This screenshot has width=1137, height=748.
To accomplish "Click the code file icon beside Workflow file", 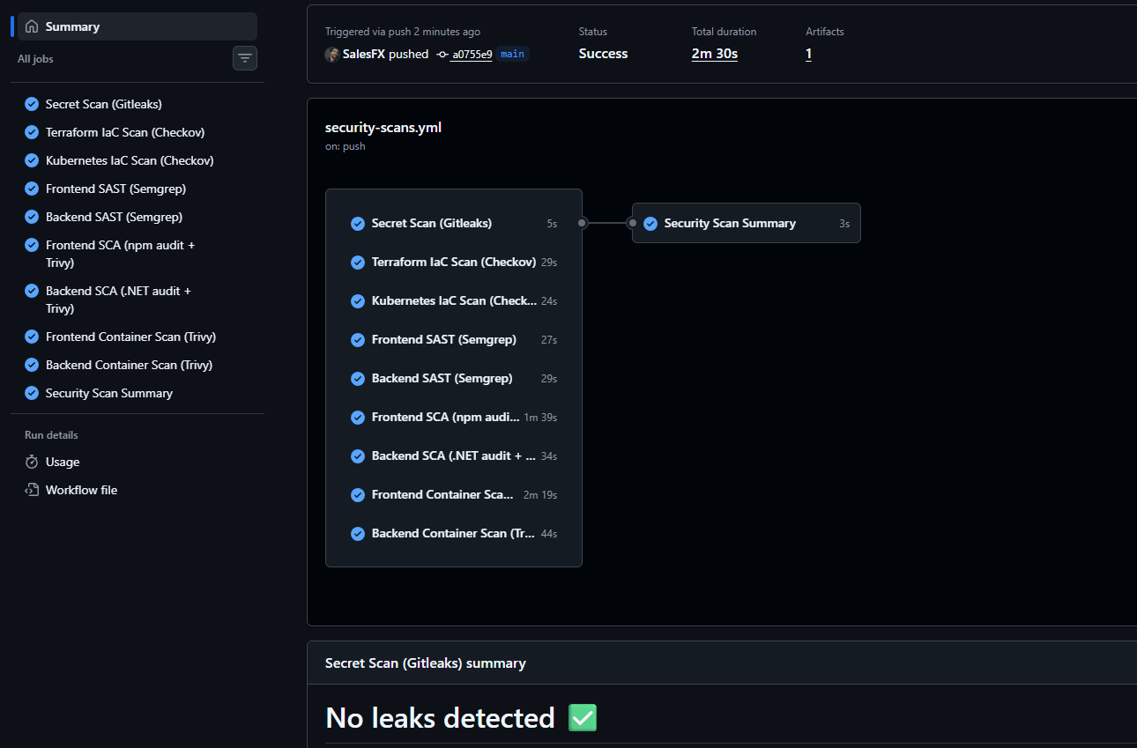I will [x=32, y=490].
